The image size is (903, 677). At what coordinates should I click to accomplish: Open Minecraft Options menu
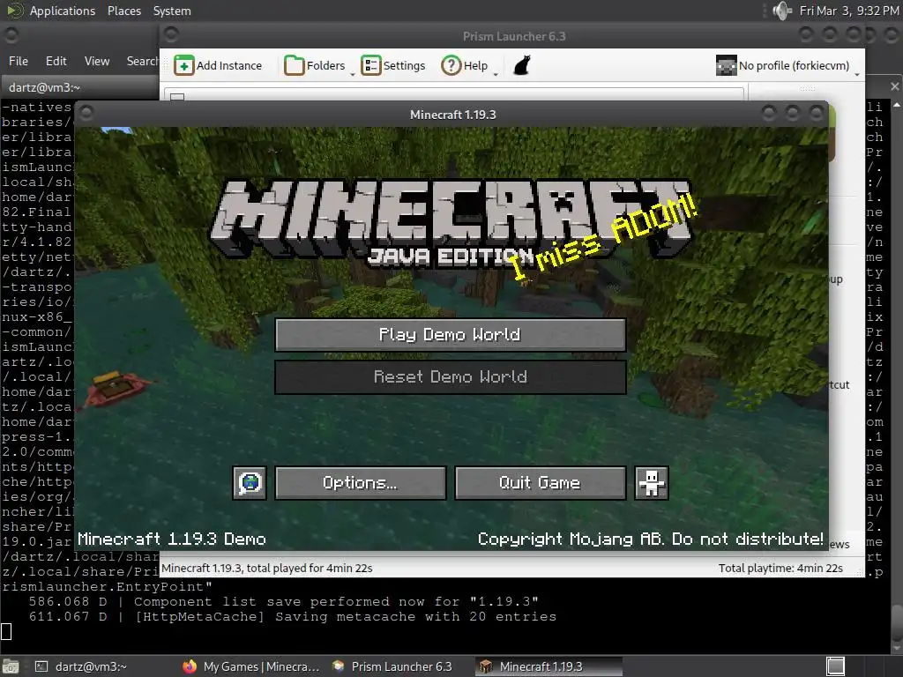360,483
